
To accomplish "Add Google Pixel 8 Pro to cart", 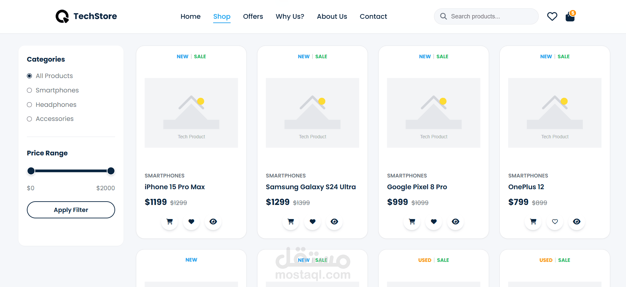I will coord(412,221).
